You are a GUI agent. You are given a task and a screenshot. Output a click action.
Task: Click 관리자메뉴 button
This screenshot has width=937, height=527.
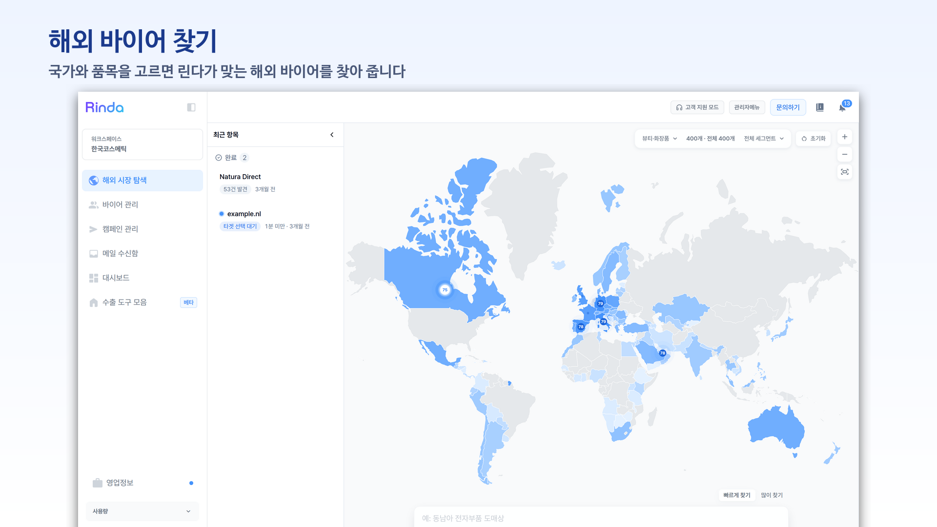click(x=747, y=107)
